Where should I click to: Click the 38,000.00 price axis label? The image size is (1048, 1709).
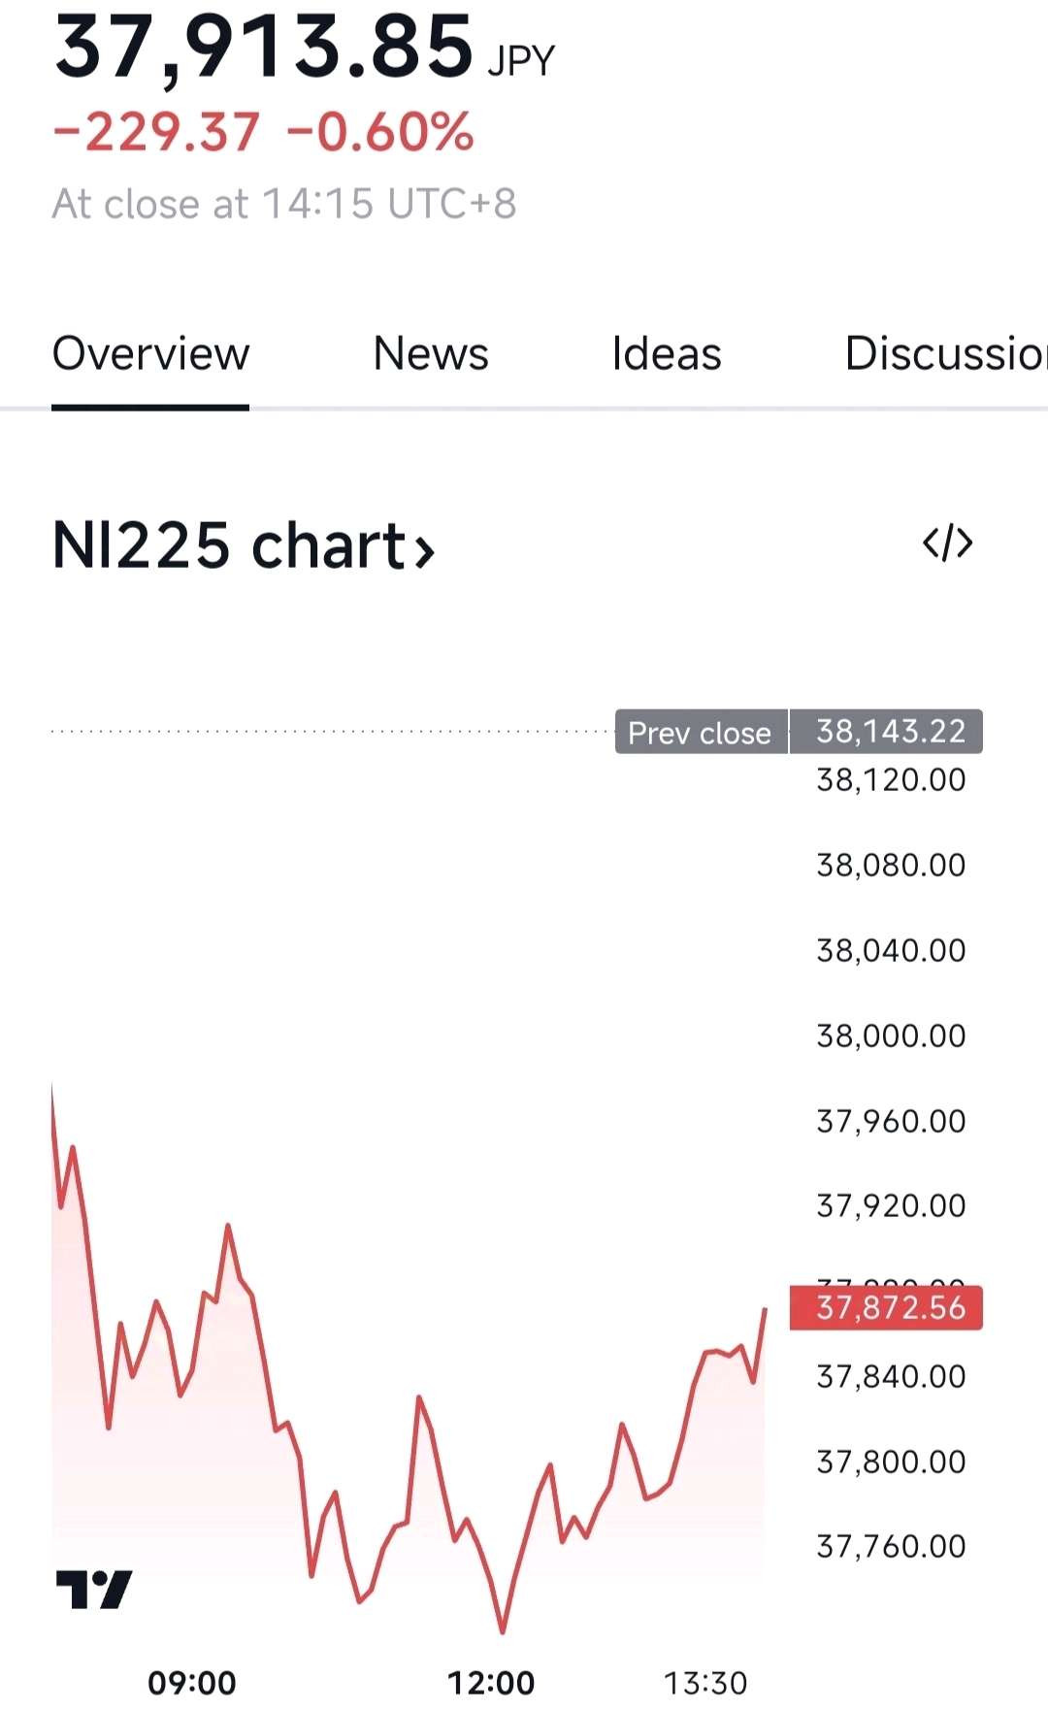pyautogui.click(x=891, y=1035)
